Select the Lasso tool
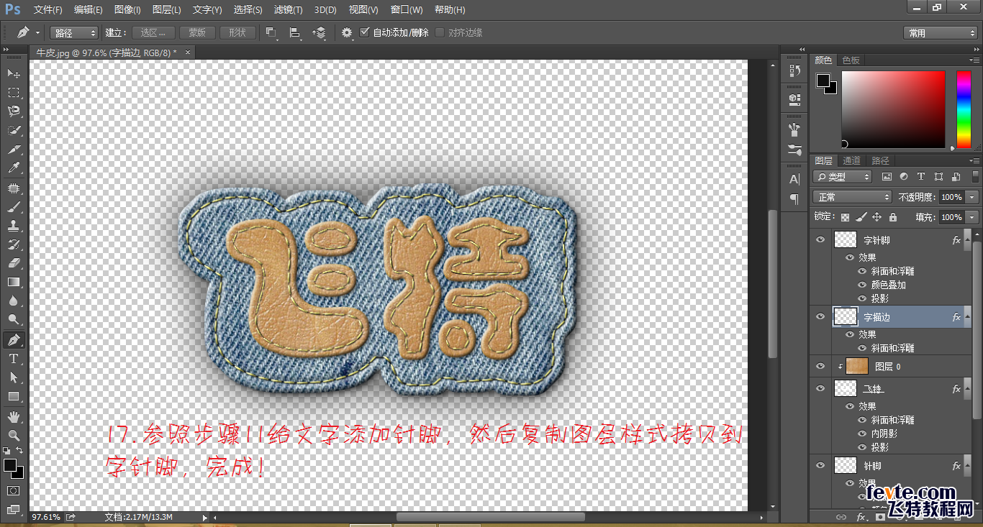The image size is (983, 527). coord(13,111)
